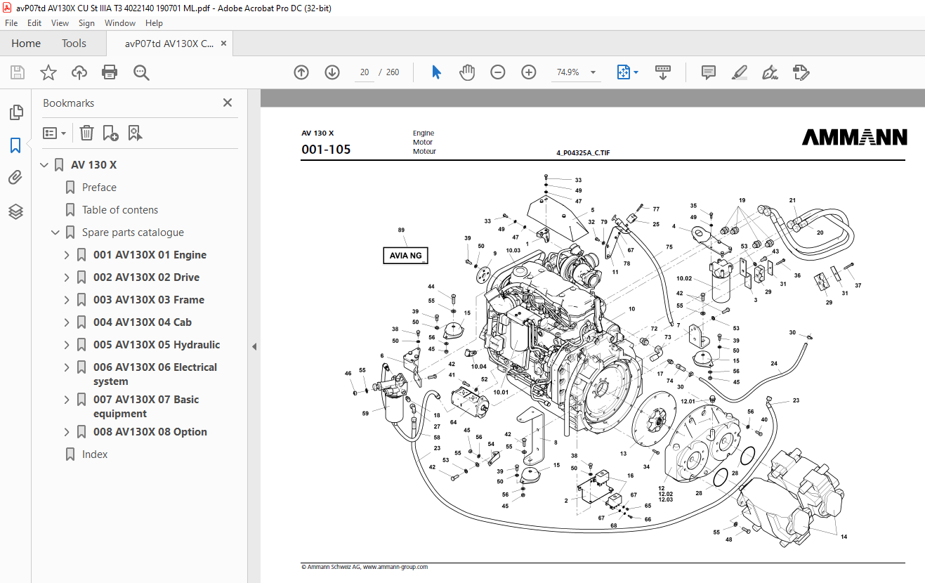Open the scrolling mode download-style icon
This screenshot has width=925, height=583.
tap(663, 72)
